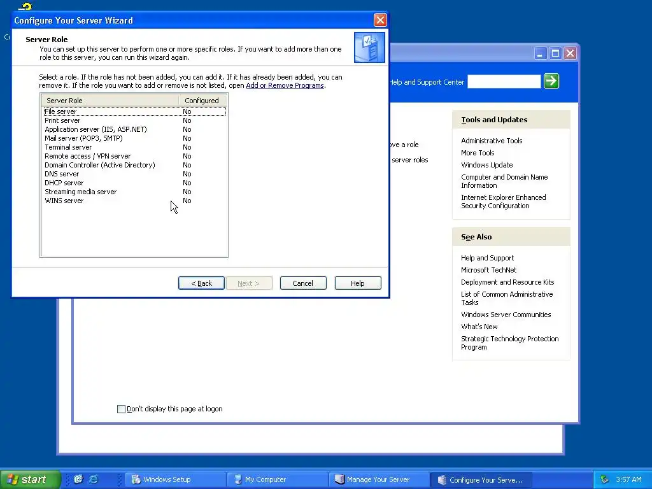652x489 pixels.
Task: Open Administrative Tools in Manage Your Server
Action: (x=492, y=141)
